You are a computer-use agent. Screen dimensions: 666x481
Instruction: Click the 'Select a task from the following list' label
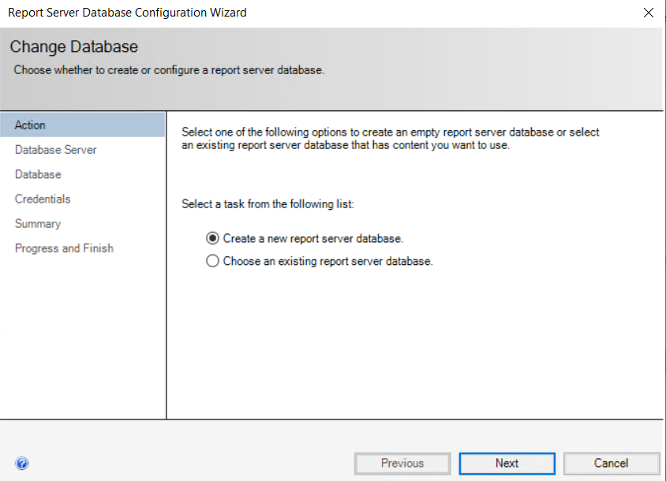tap(268, 204)
